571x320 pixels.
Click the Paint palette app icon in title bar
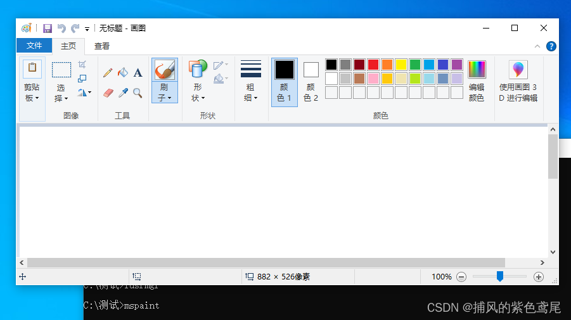(x=26, y=28)
